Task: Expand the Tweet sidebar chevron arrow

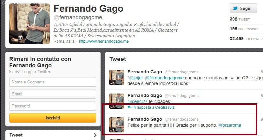Action: [x=95, y=135]
